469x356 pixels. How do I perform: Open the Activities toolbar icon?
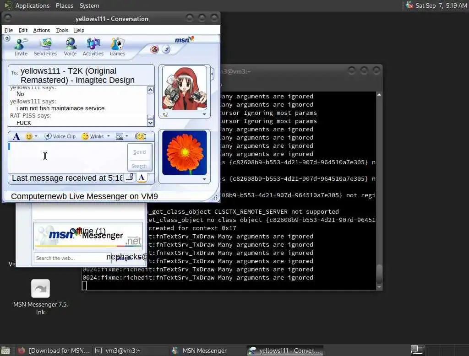click(93, 47)
